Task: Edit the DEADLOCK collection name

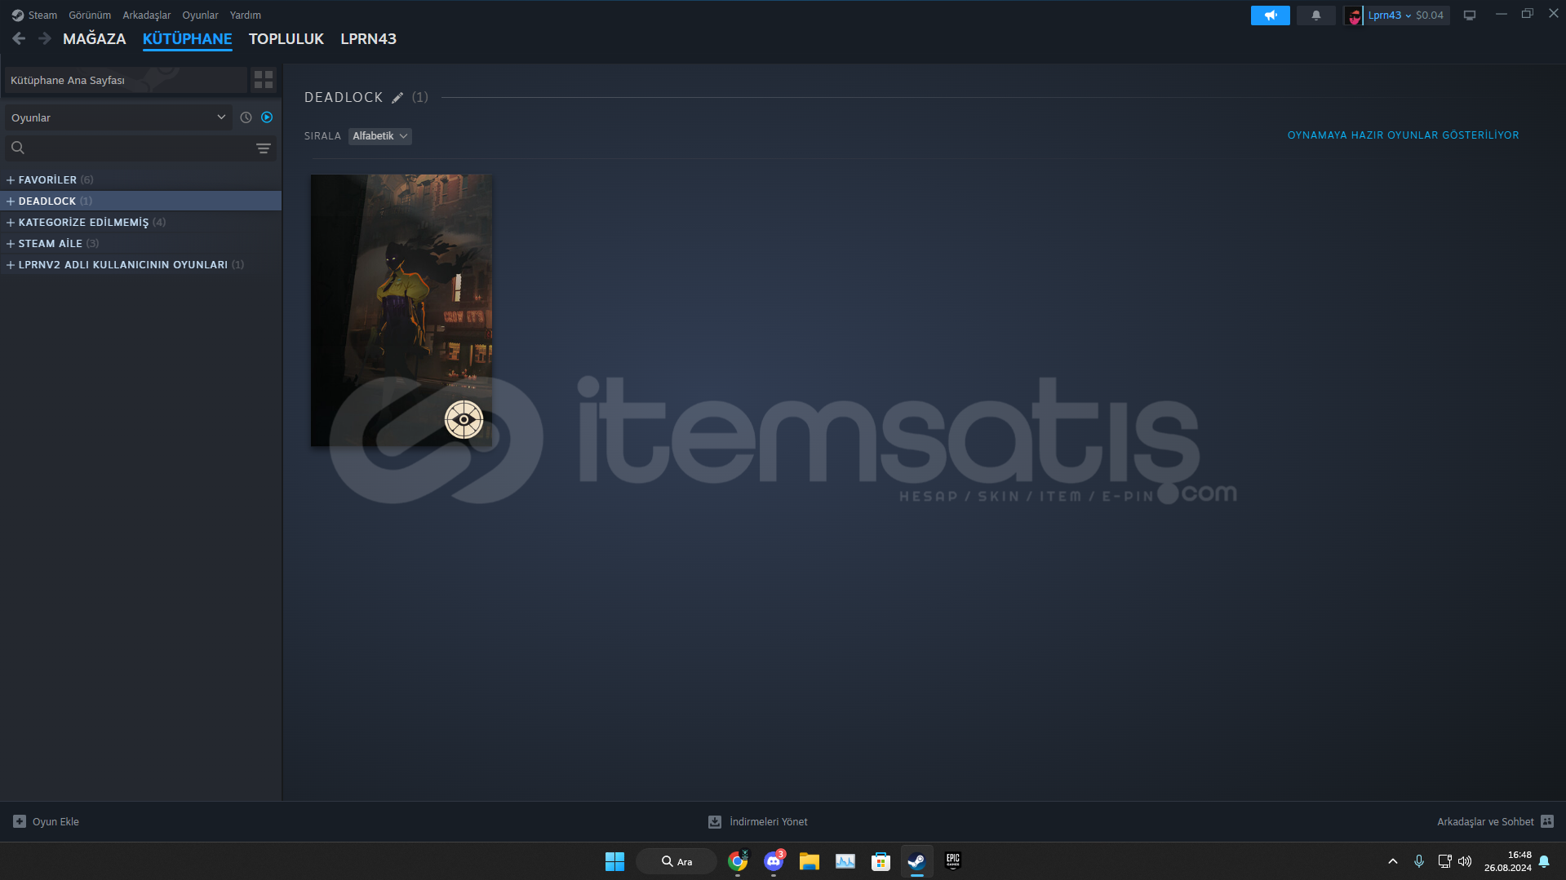Action: (397, 98)
